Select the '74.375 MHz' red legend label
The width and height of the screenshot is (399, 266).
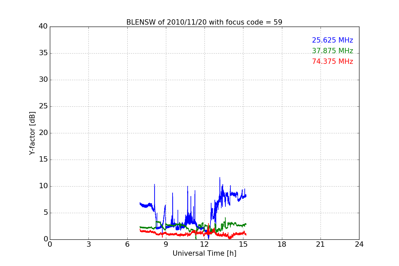[332, 62]
